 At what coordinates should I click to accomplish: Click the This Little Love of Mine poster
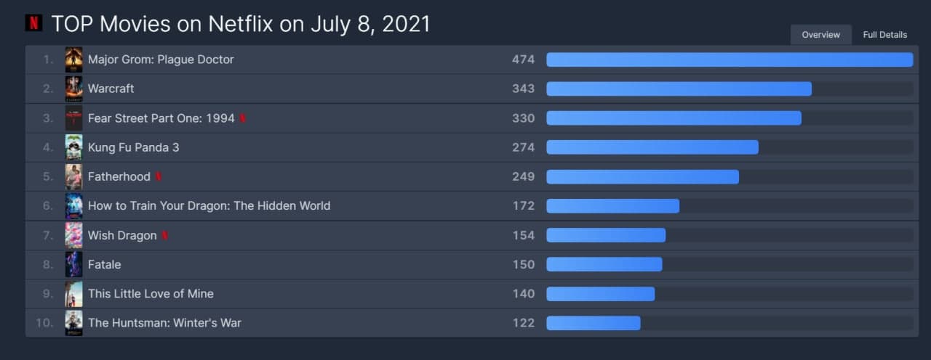click(x=73, y=294)
